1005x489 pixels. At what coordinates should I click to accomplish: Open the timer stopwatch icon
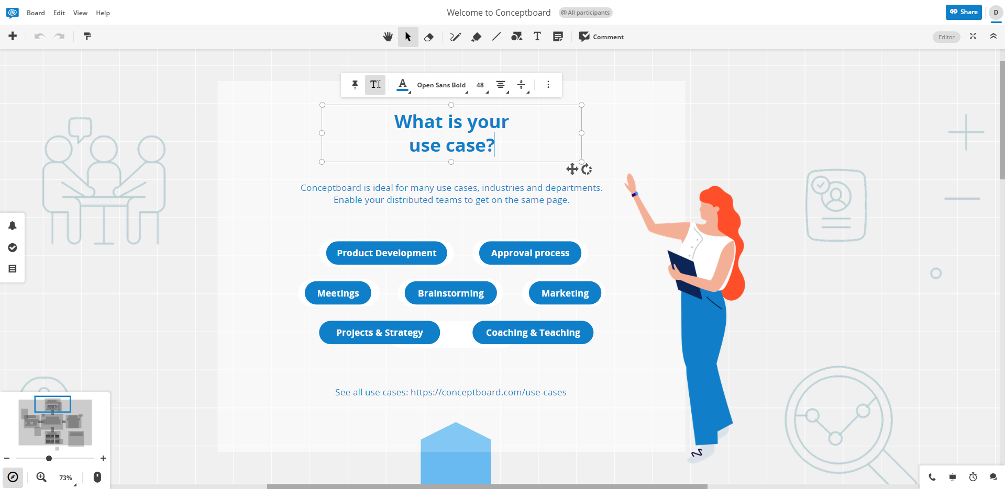(x=973, y=477)
